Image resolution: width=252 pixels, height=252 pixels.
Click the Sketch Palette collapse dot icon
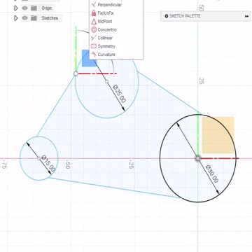tap(167, 16)
